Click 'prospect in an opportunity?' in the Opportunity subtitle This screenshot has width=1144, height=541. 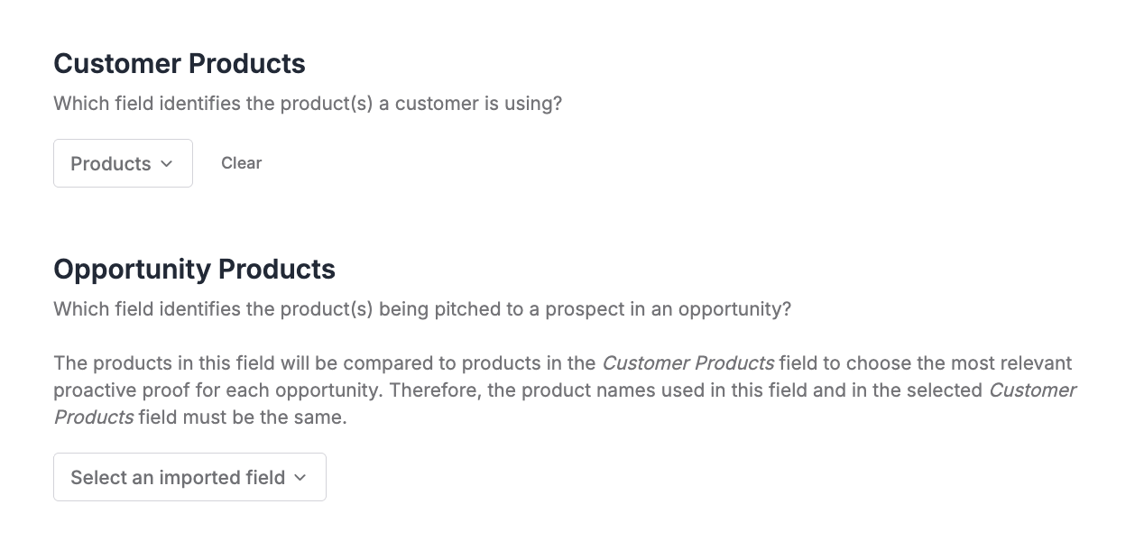(x=673, y=309)
